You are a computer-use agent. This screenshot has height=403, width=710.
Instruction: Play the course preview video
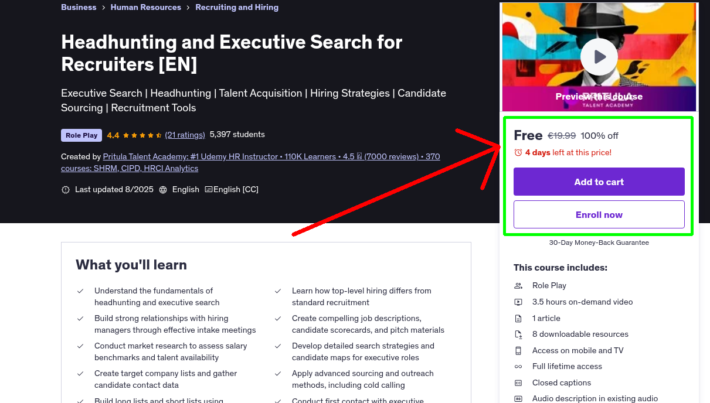599,57
